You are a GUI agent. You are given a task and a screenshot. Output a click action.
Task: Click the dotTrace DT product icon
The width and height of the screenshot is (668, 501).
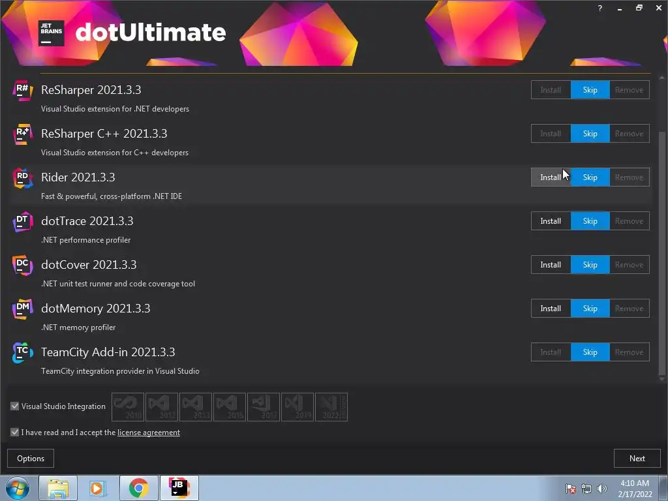point(23,222)
